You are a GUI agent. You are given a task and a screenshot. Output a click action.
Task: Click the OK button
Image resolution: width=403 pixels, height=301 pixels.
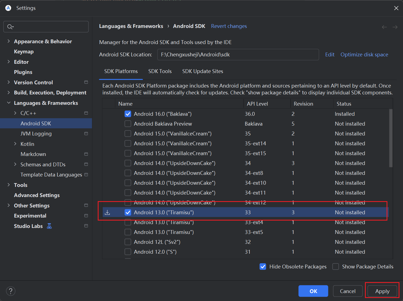313,291
